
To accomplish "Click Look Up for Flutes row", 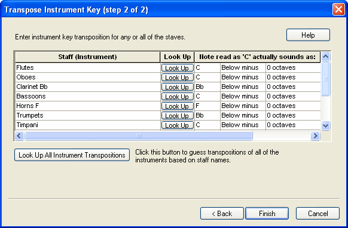I will pos(177,68).
